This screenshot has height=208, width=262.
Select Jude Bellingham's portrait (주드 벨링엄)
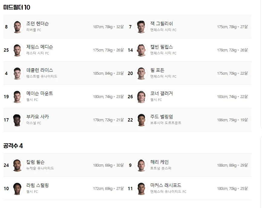coord(141,120)
